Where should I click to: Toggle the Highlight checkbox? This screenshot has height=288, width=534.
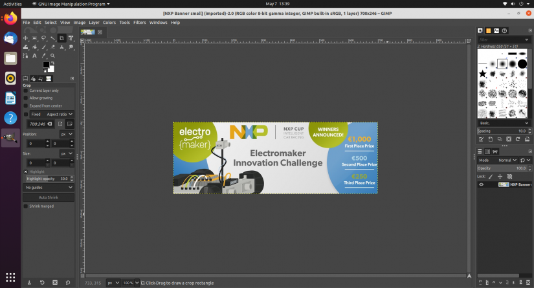(25, 172)
